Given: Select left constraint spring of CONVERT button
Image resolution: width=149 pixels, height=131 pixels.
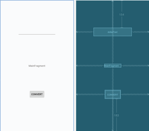Looking at the screenshot, I should click(90, 94).
